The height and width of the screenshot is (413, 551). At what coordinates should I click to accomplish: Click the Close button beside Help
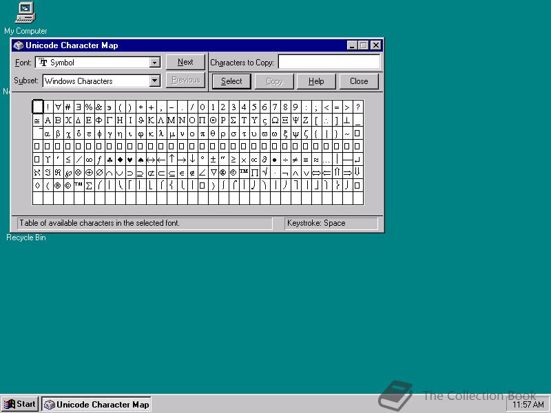click(x=359, y=81)
